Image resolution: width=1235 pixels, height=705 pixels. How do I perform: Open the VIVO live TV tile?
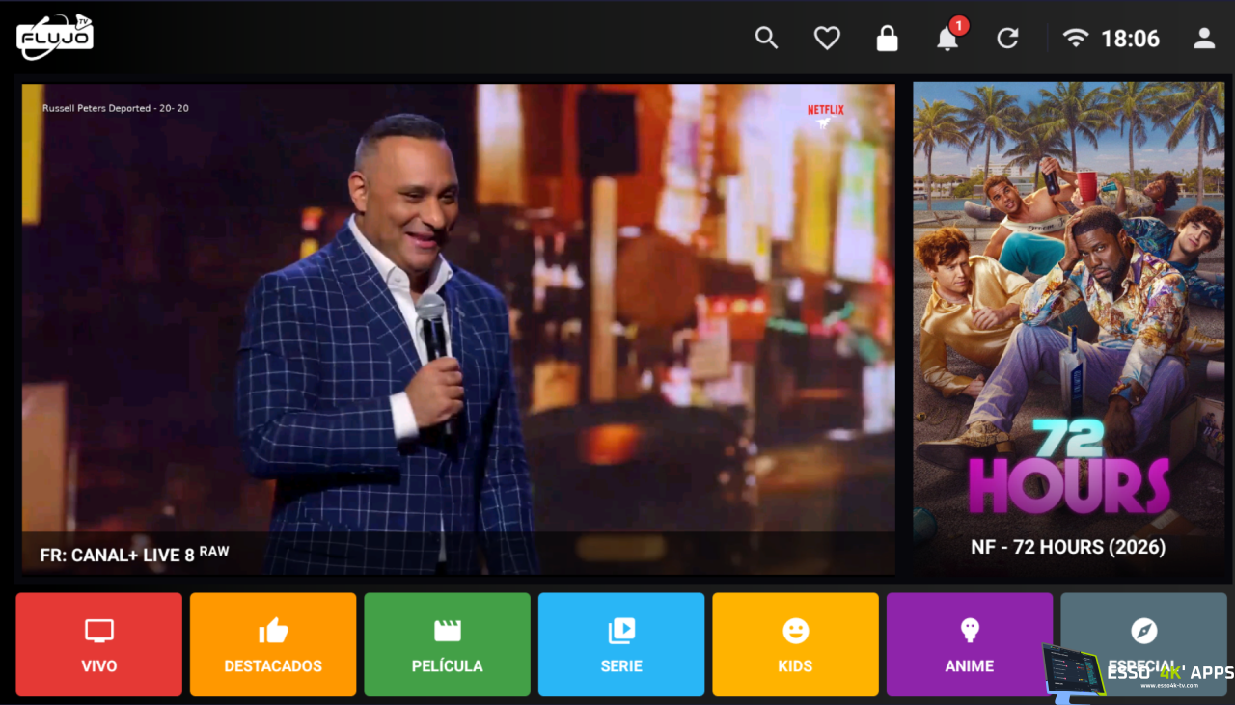(x=99, y=644)
